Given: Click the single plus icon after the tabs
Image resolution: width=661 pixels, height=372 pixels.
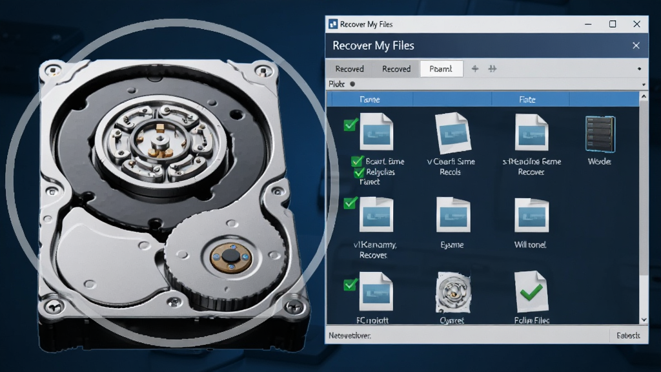Looking at the screenshot, I should pos(475,68).
